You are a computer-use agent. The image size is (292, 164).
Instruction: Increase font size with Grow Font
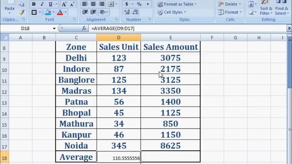pyautogui.click(x=64, y=4)
